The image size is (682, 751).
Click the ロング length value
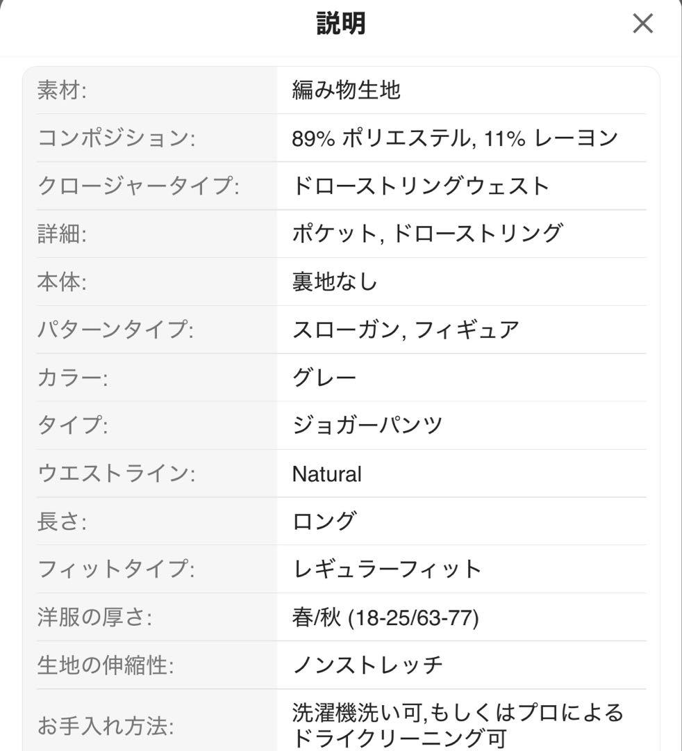[x=324, y=521]
